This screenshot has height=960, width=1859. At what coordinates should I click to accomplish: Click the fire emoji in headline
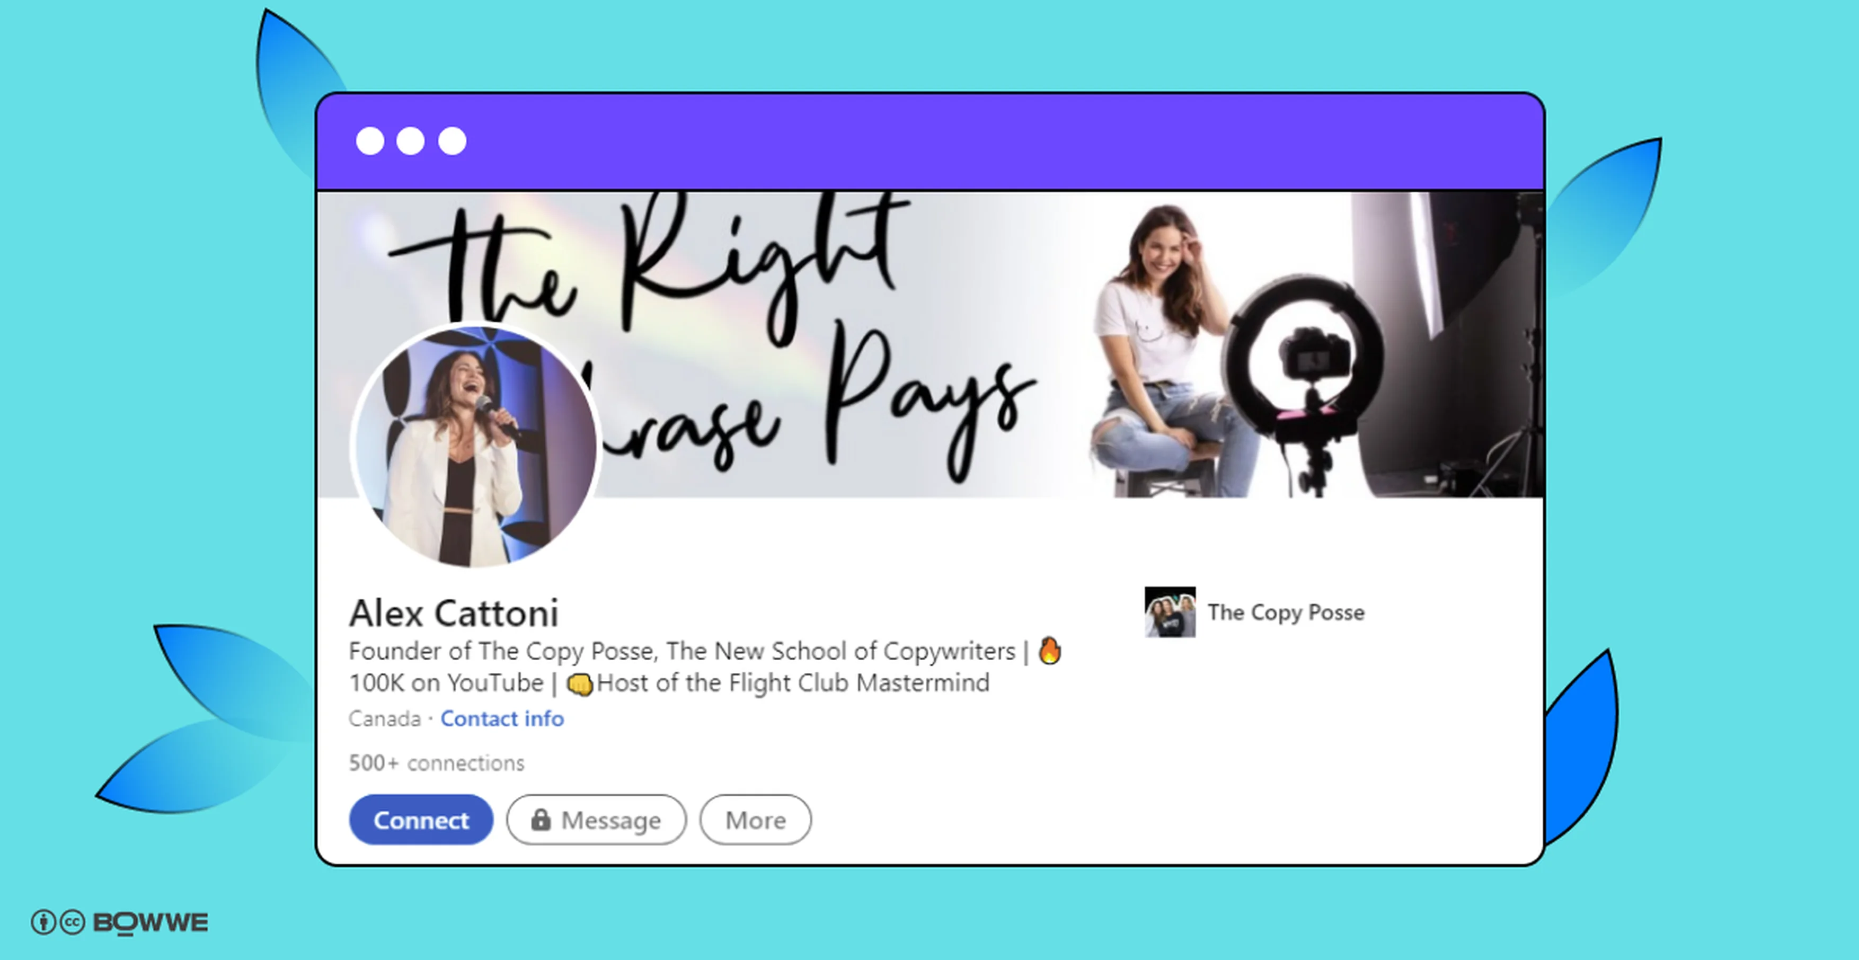pyautogui.click(x=1050, y=650)
